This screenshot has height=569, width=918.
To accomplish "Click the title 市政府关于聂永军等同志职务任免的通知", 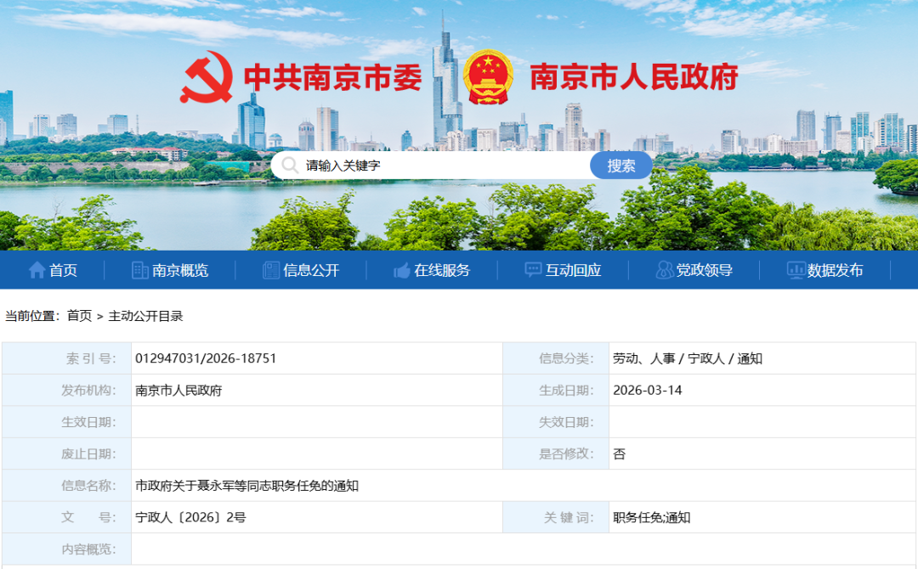I will pos(246,486).
